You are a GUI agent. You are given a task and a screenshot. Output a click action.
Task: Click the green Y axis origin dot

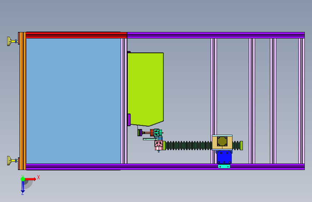[x=23, y=179]
